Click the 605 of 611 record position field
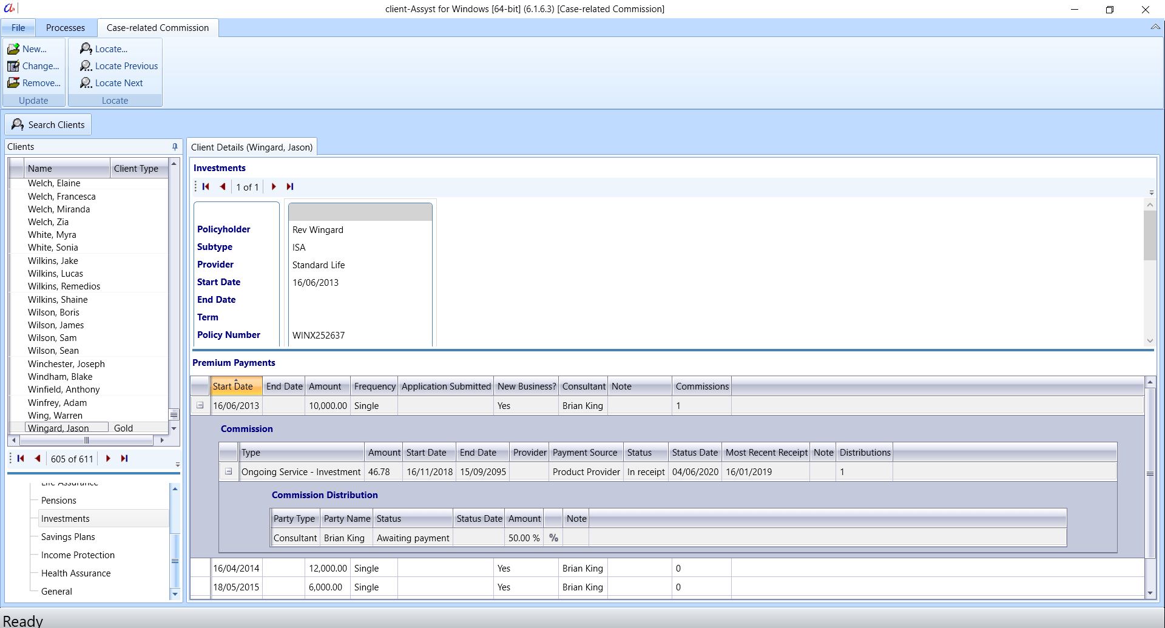This screenshot has width=1165, height=628. click(72, 459)
